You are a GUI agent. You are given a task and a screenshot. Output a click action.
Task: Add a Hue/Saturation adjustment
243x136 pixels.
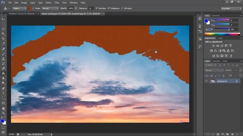[x=211, y=51]
